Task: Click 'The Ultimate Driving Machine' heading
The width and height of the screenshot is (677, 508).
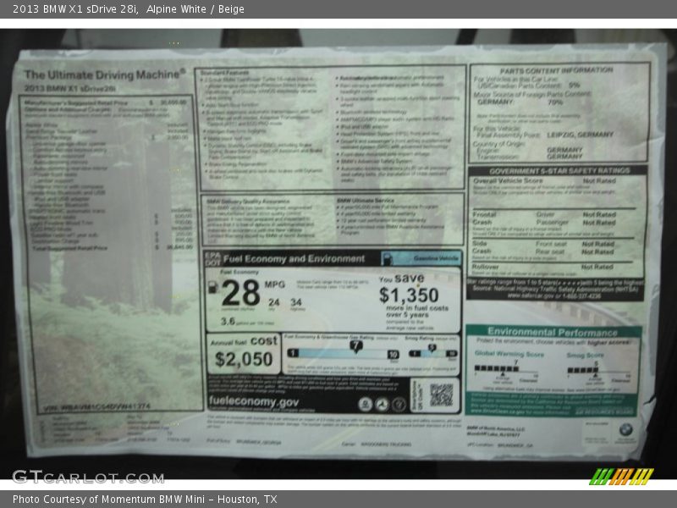Action: (105, 75)
